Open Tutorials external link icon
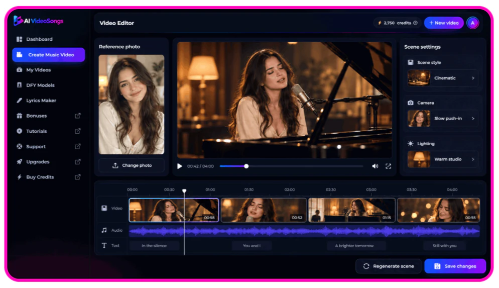 pos(78,131)
